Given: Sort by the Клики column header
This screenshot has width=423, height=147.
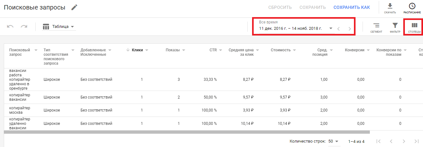Looking at the screenshot, I should [137, 50].
